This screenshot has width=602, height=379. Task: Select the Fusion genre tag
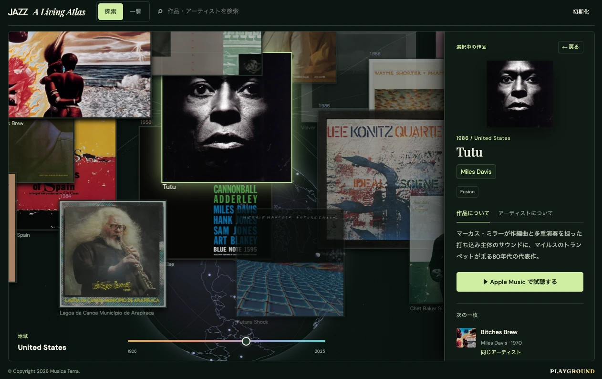[x=467, y=192]
